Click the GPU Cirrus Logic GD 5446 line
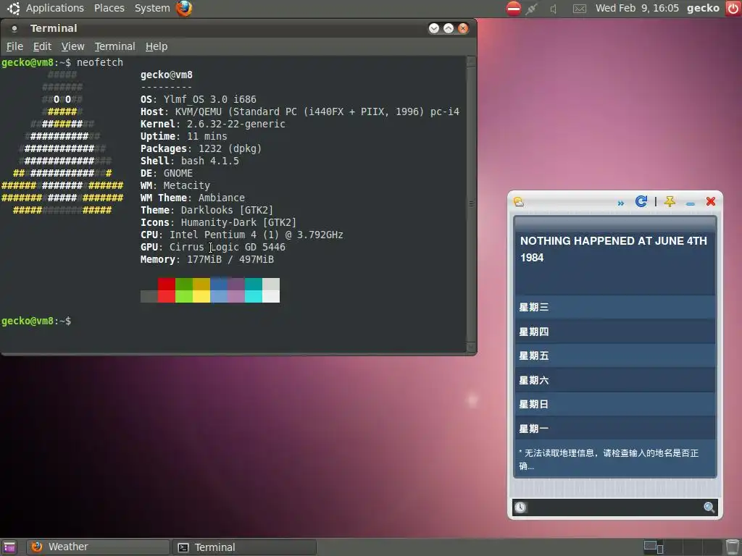742x556 pixels. coord(213,247)
